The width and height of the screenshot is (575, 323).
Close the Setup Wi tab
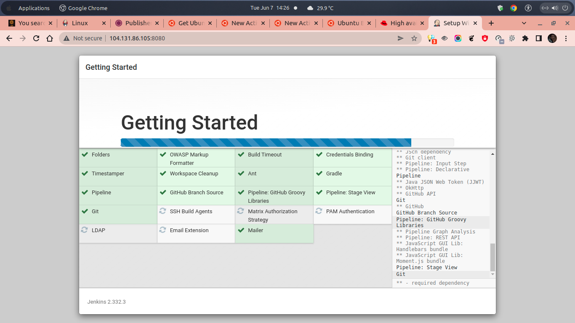tap(475, 23)
